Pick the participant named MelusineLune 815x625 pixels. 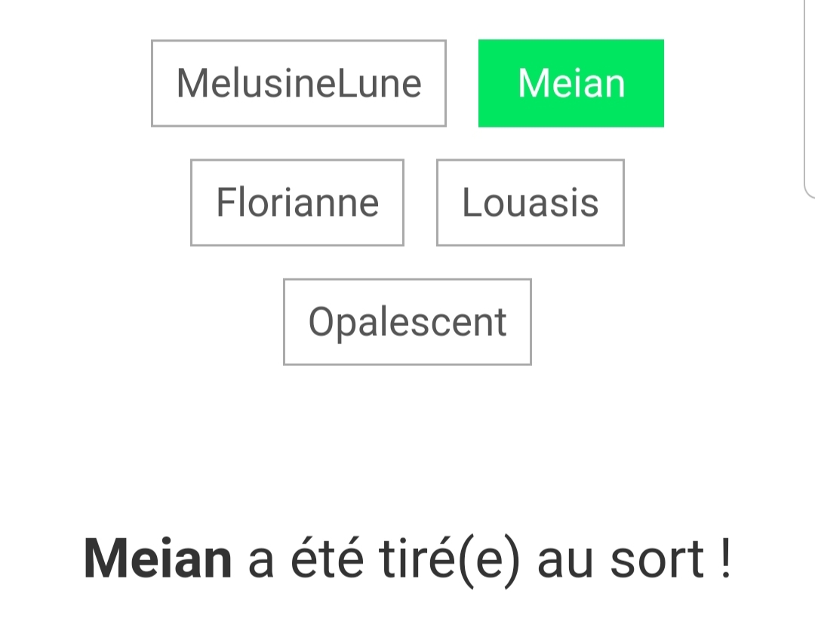point(299,83)
